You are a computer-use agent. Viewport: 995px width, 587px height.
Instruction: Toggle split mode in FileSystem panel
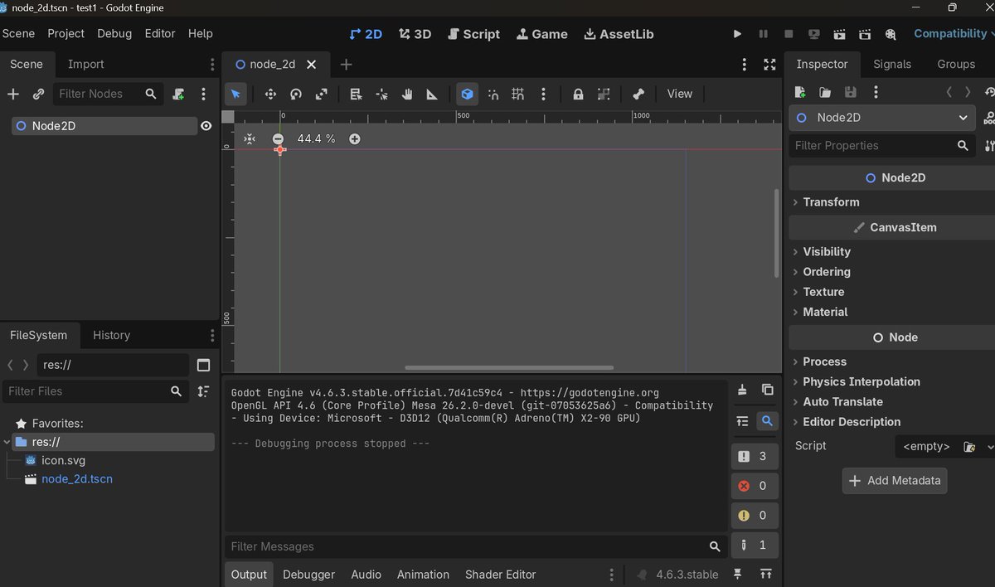coord(204,365)
